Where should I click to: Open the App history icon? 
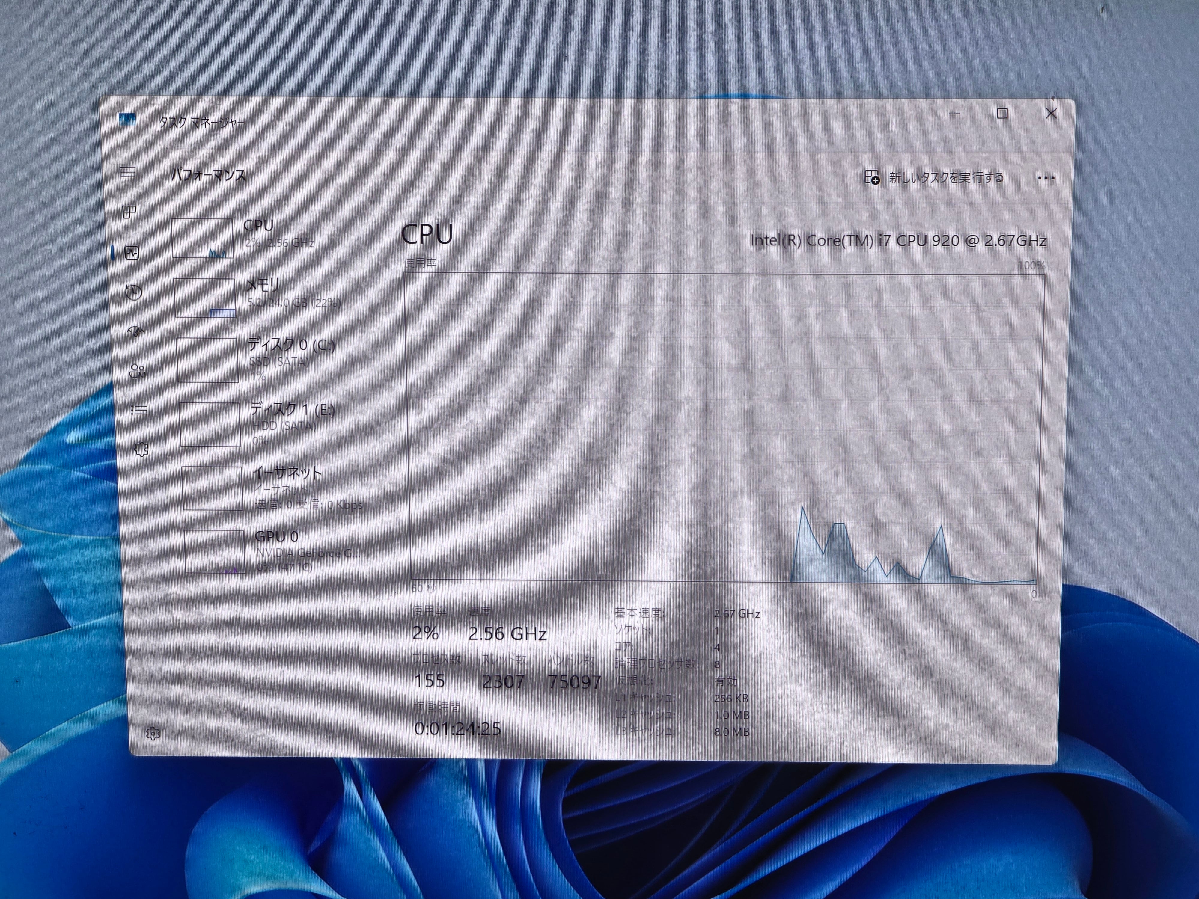(x=133, y=292)
